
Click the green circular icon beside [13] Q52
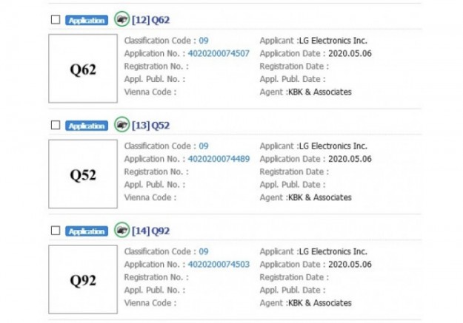(x=121, y=125)
